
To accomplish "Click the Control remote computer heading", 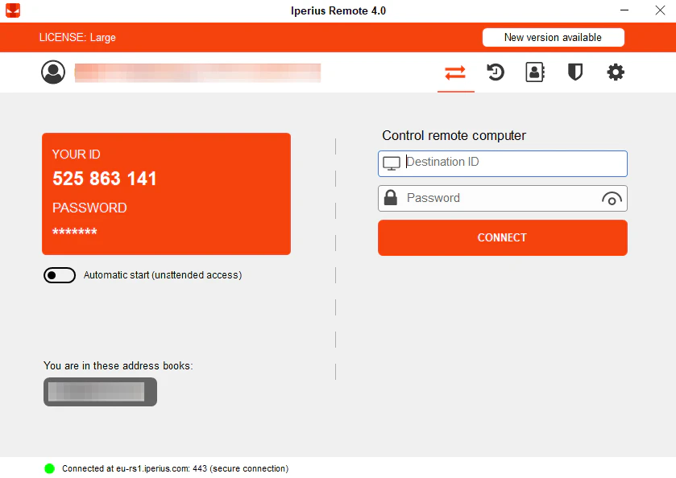I will pos(454,135).
